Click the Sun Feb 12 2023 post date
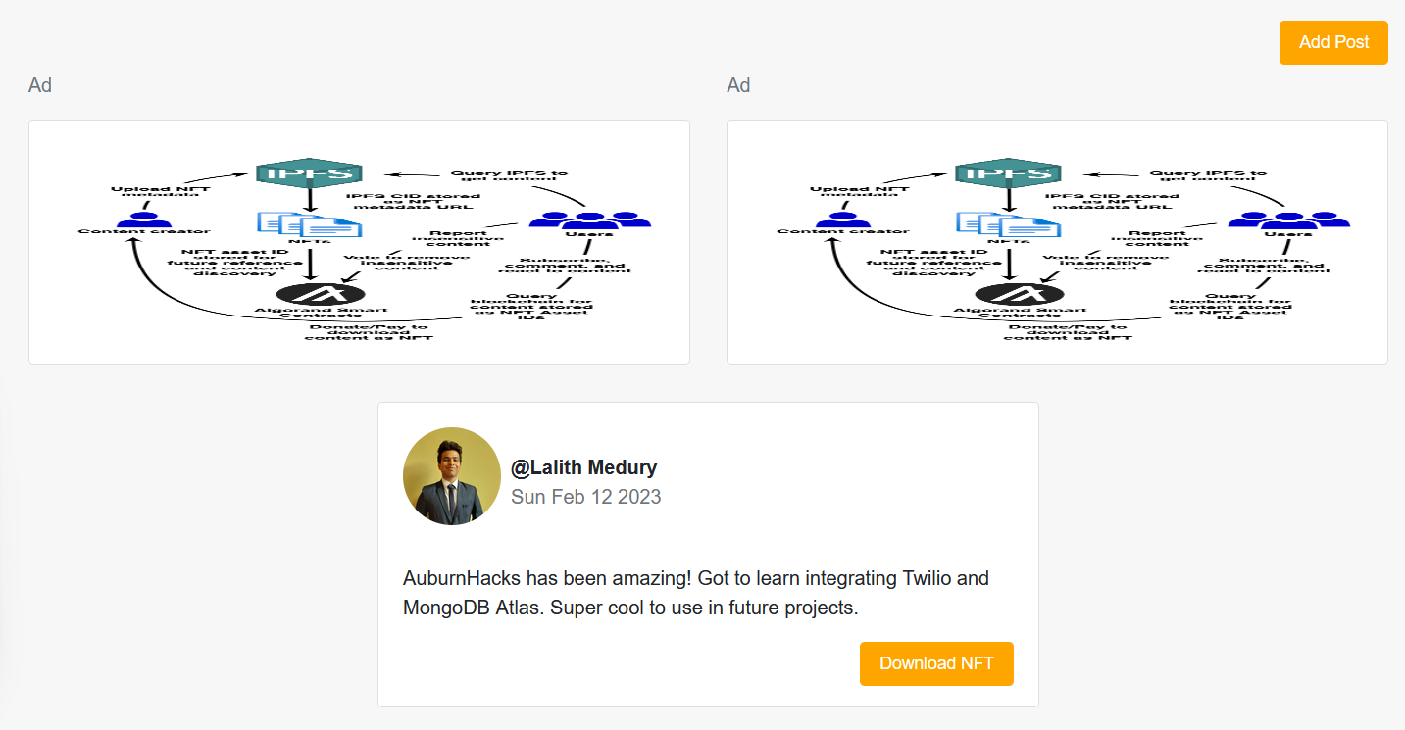This screenshot has height=730, width=1405. [585, 497]
